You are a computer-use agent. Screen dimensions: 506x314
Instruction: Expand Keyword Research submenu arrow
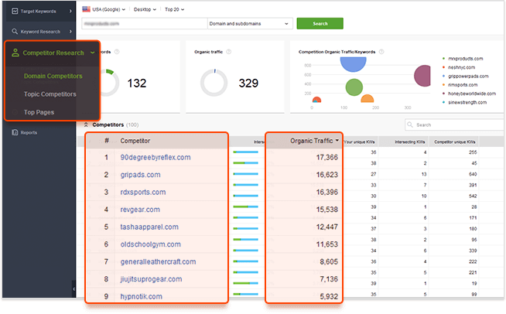[70, 31]
